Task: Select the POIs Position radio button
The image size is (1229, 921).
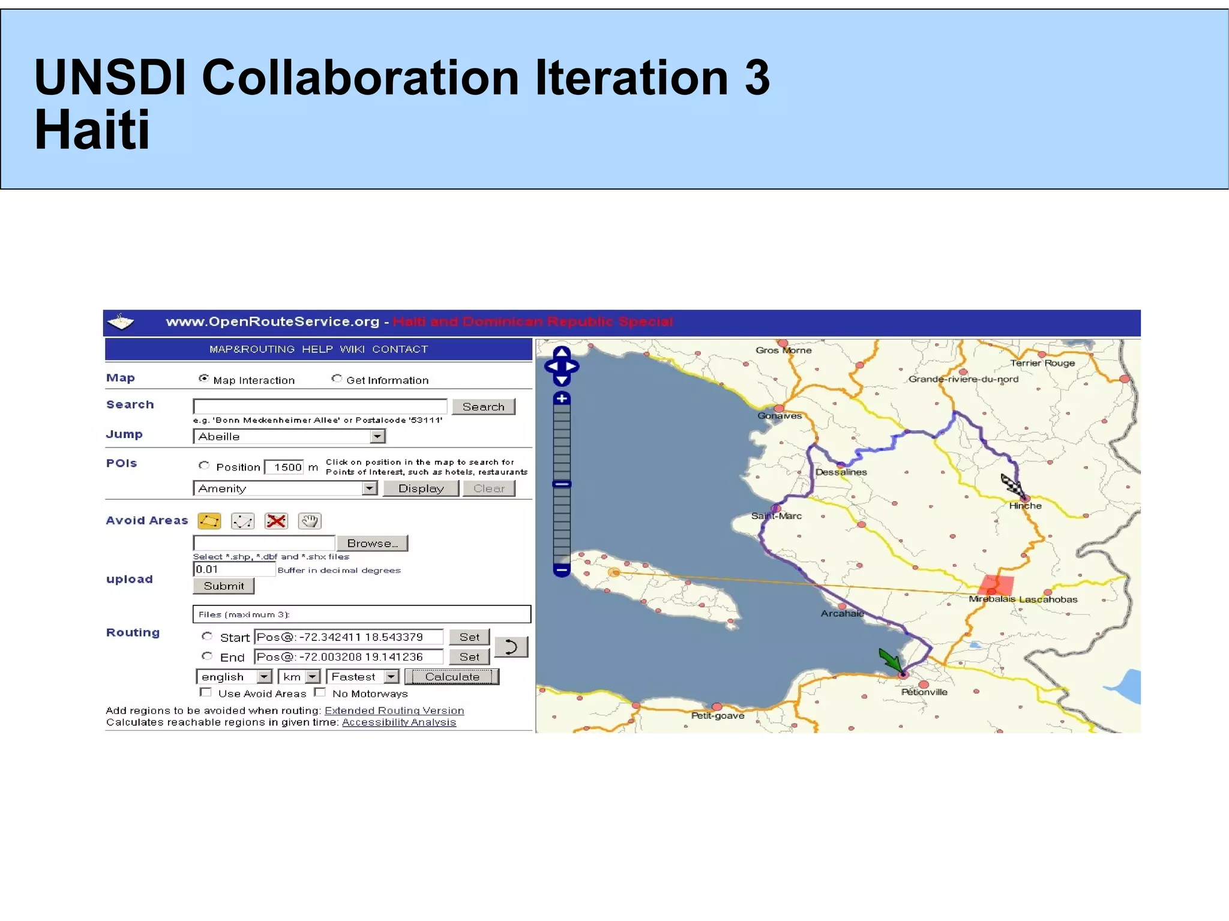Action: pos(204,466)
